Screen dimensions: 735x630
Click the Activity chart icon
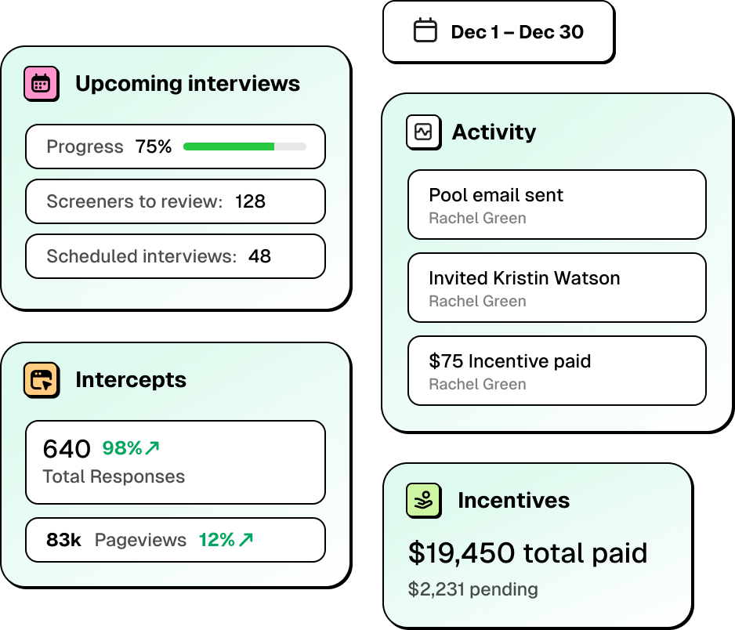coord(423,132)
